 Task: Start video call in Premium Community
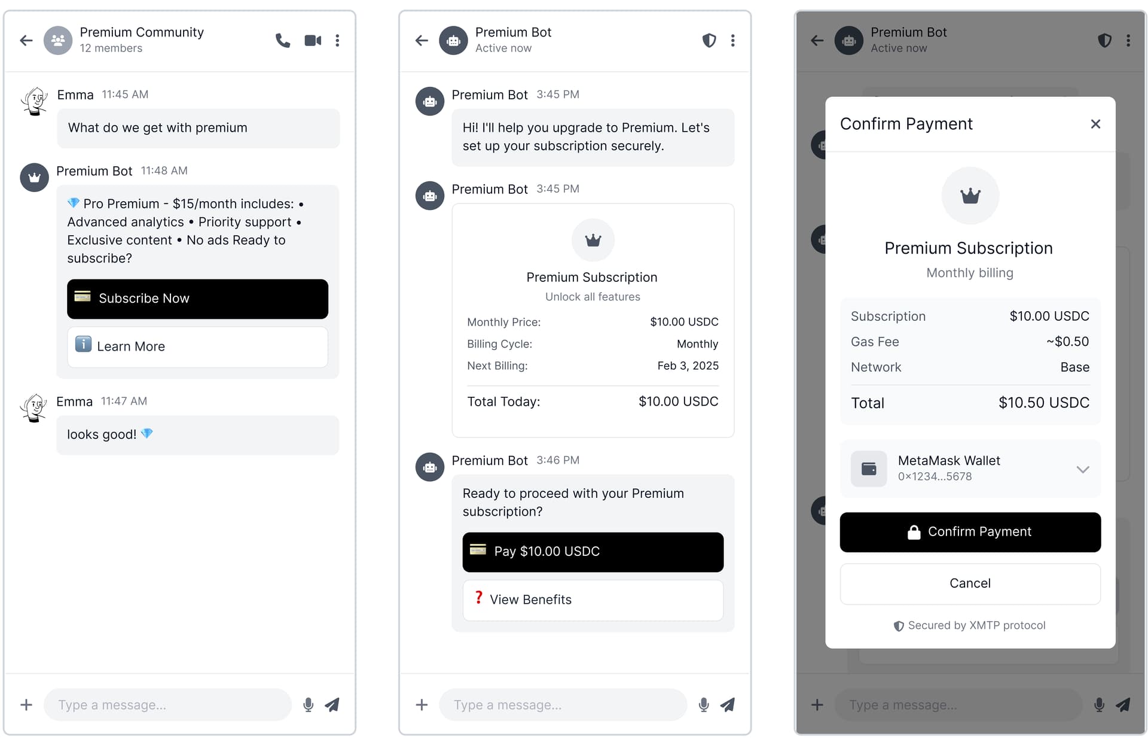[x=313, y=41]
